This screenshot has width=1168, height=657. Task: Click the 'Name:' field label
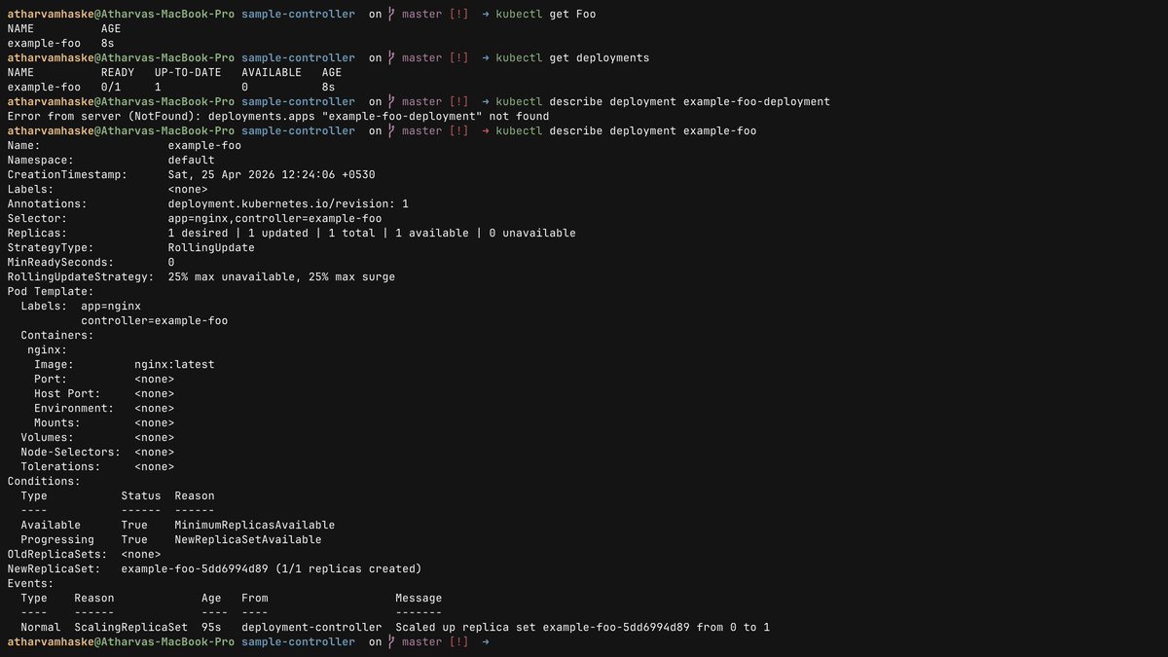(23, 146)
